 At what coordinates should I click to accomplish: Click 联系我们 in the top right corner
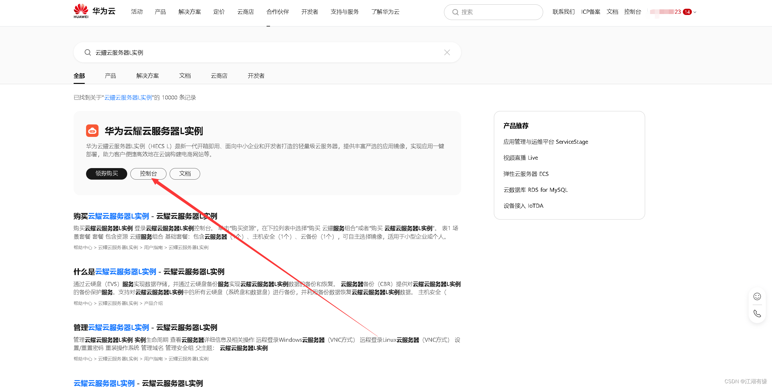click(x=563, y=12)
